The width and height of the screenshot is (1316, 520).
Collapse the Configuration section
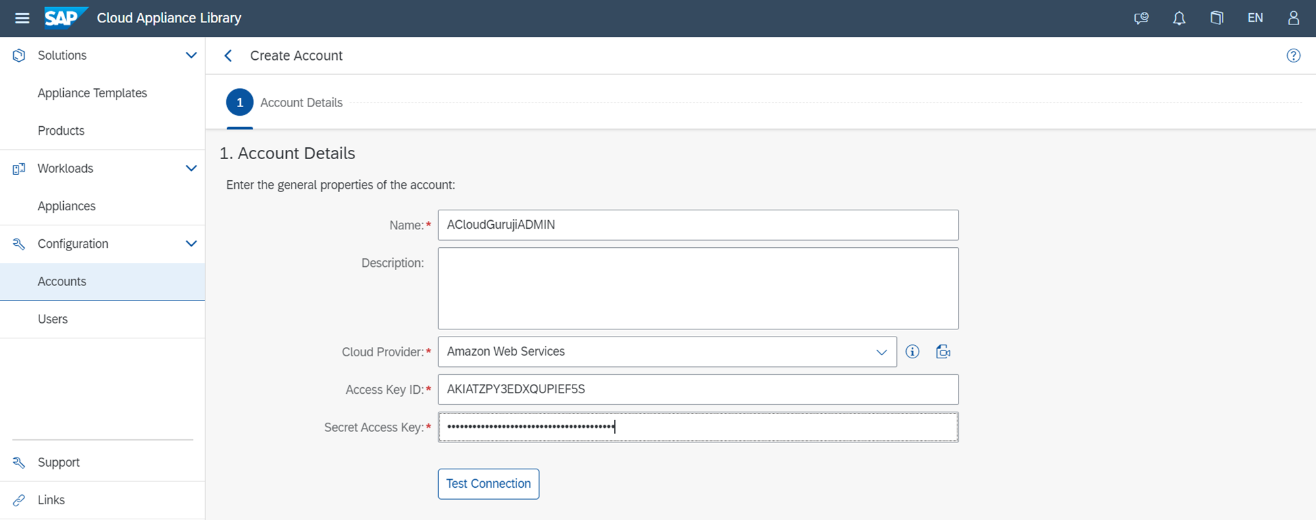pos(191,244)
